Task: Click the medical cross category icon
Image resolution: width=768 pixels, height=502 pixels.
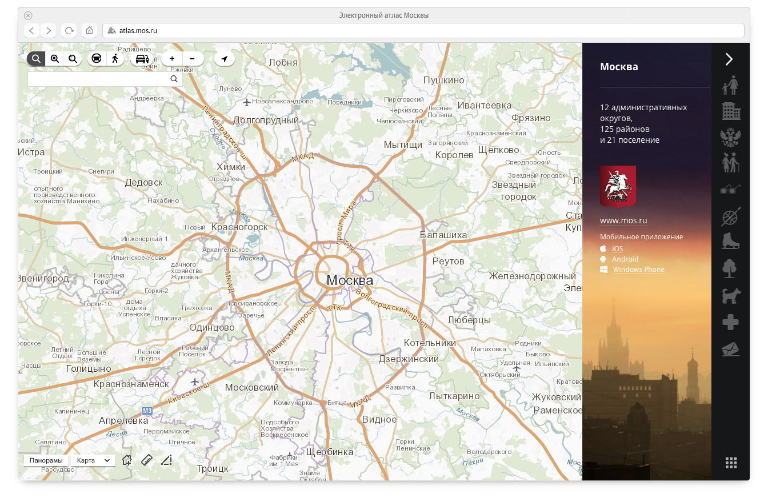Action: 730,323
